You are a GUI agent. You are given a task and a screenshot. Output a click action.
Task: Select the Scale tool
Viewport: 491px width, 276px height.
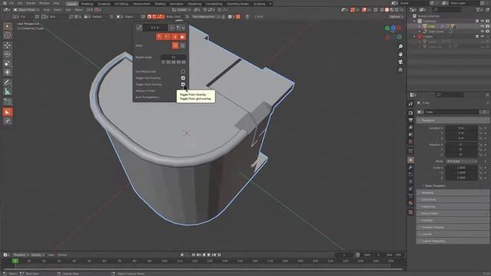8,63
